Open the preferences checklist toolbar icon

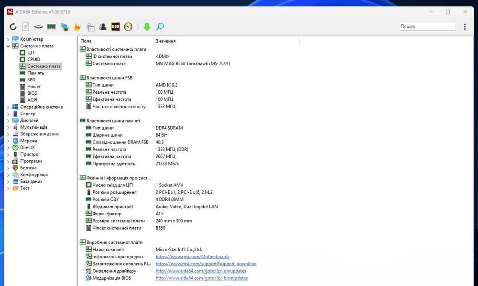90,27
